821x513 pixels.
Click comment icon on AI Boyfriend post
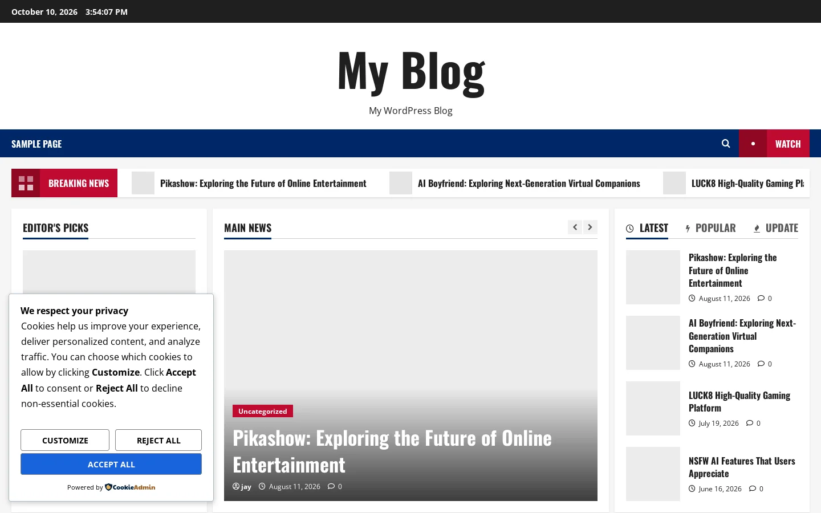point(761,364)
